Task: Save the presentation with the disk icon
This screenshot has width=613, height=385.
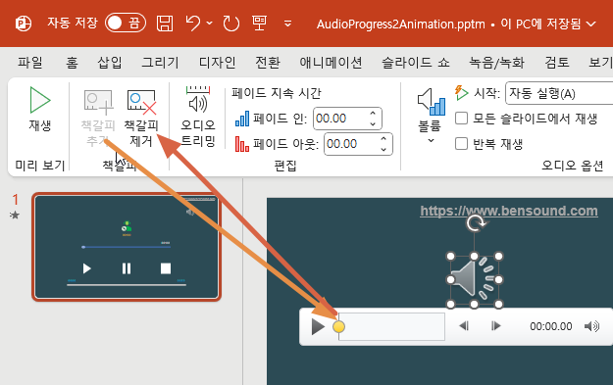Action: pyautogui.click(x=165, y=24)
